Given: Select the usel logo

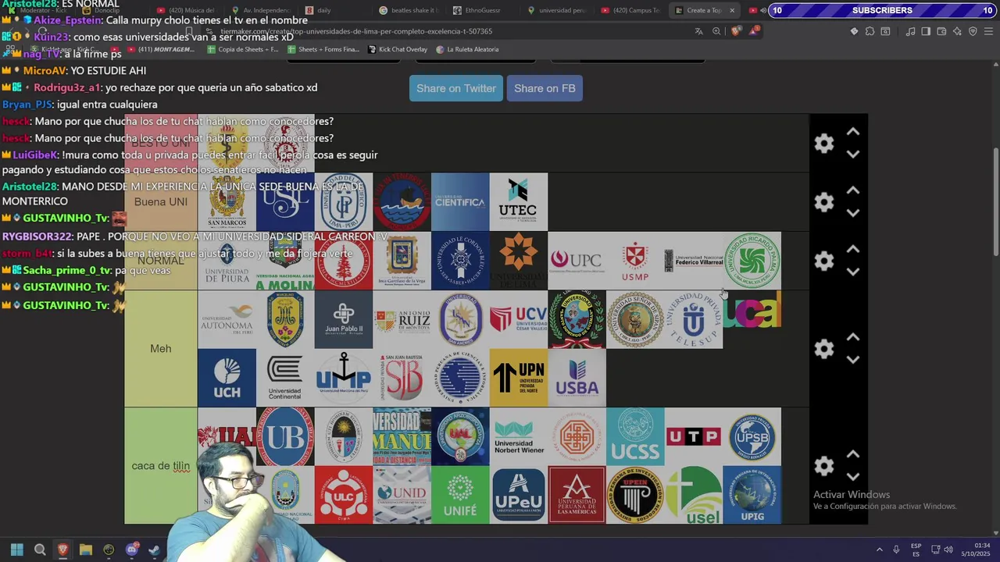Looking at the screenshot, I should (694, 495).
